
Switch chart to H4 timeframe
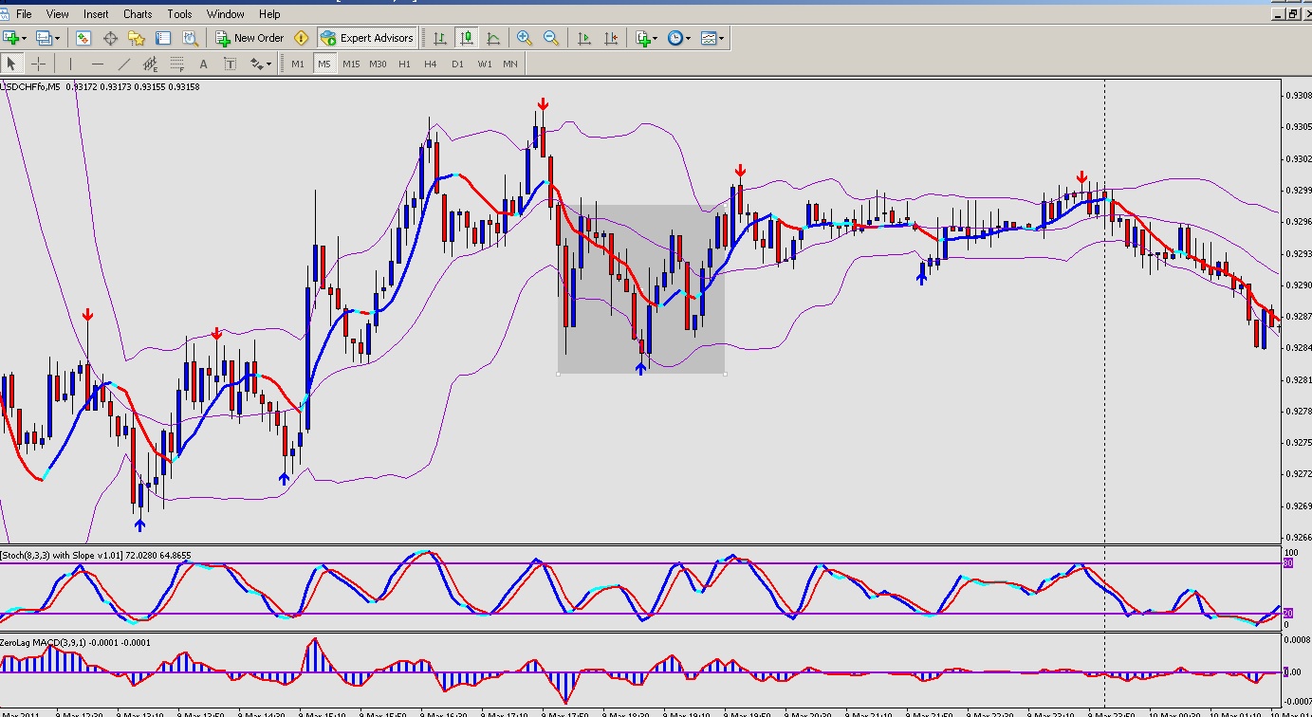tap(431, 64)
